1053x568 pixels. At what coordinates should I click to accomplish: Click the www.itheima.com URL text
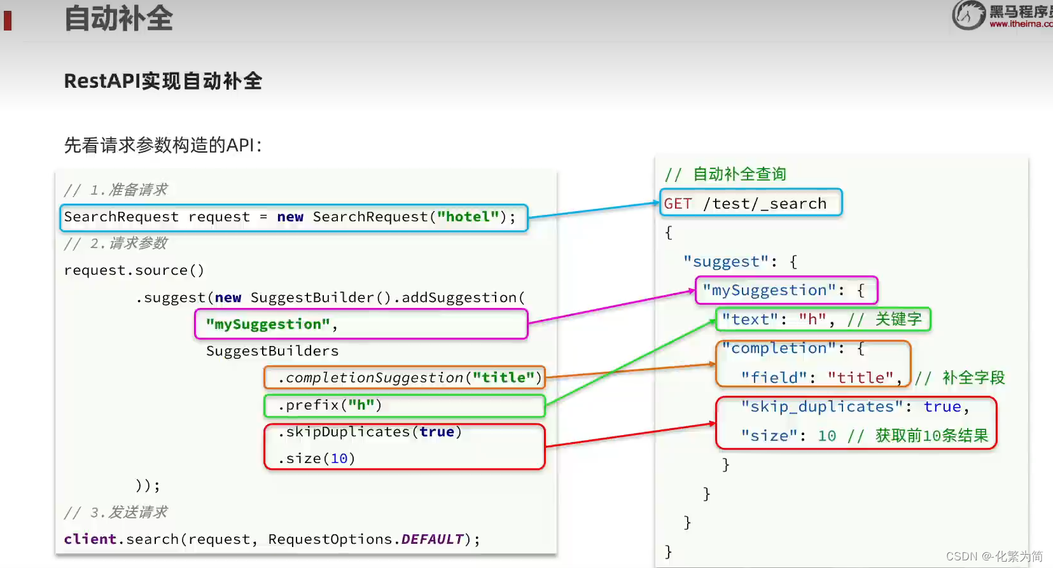pos(1021,24)
